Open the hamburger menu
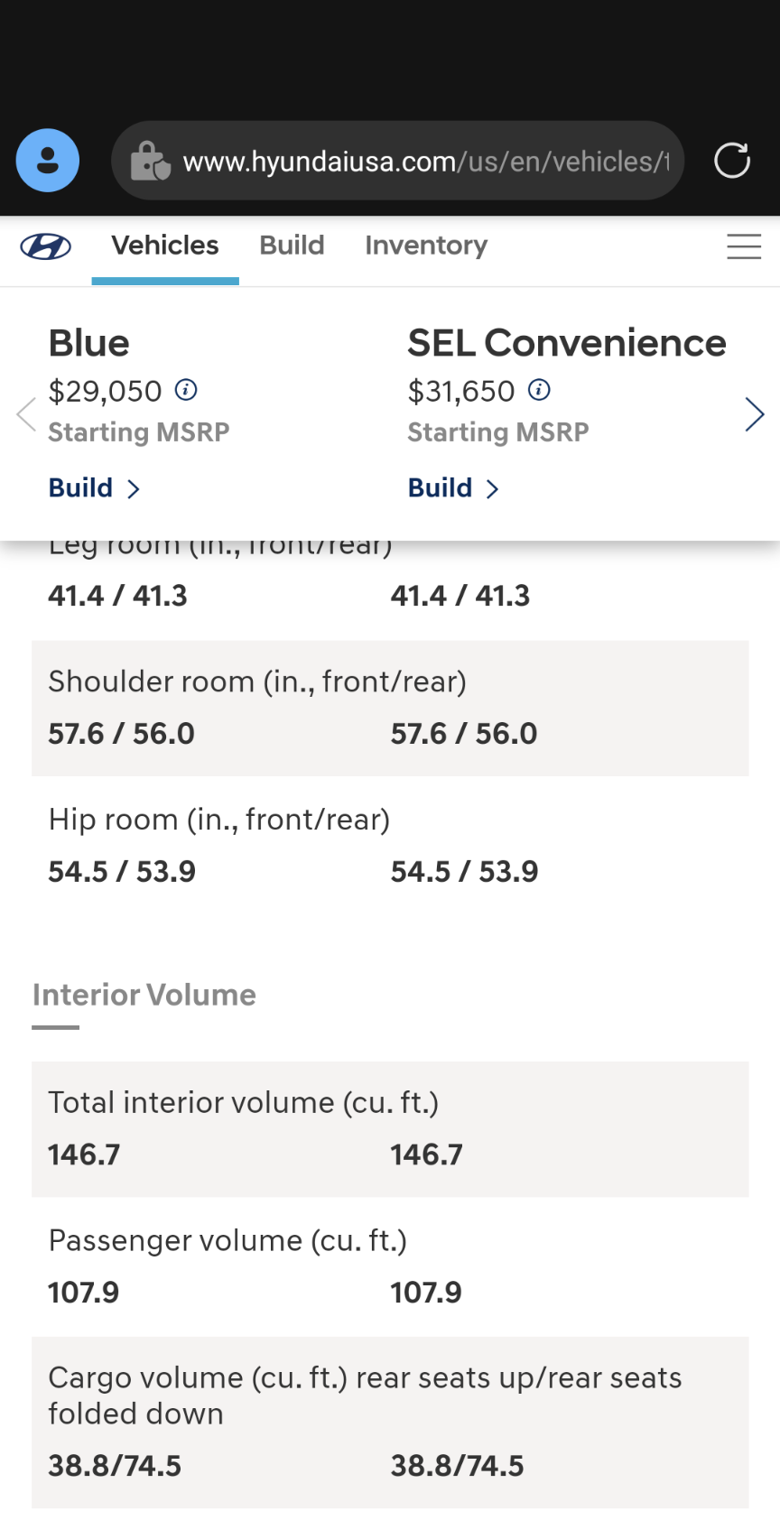This screenshot has height=1539, width=780. [x=744, y=246]
